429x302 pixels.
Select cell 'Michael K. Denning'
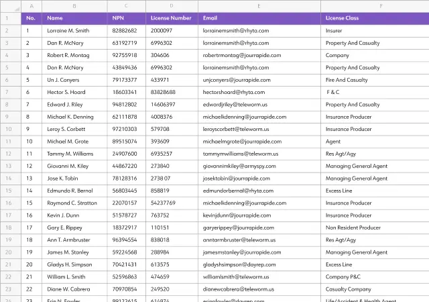click(x=74, y=117)
